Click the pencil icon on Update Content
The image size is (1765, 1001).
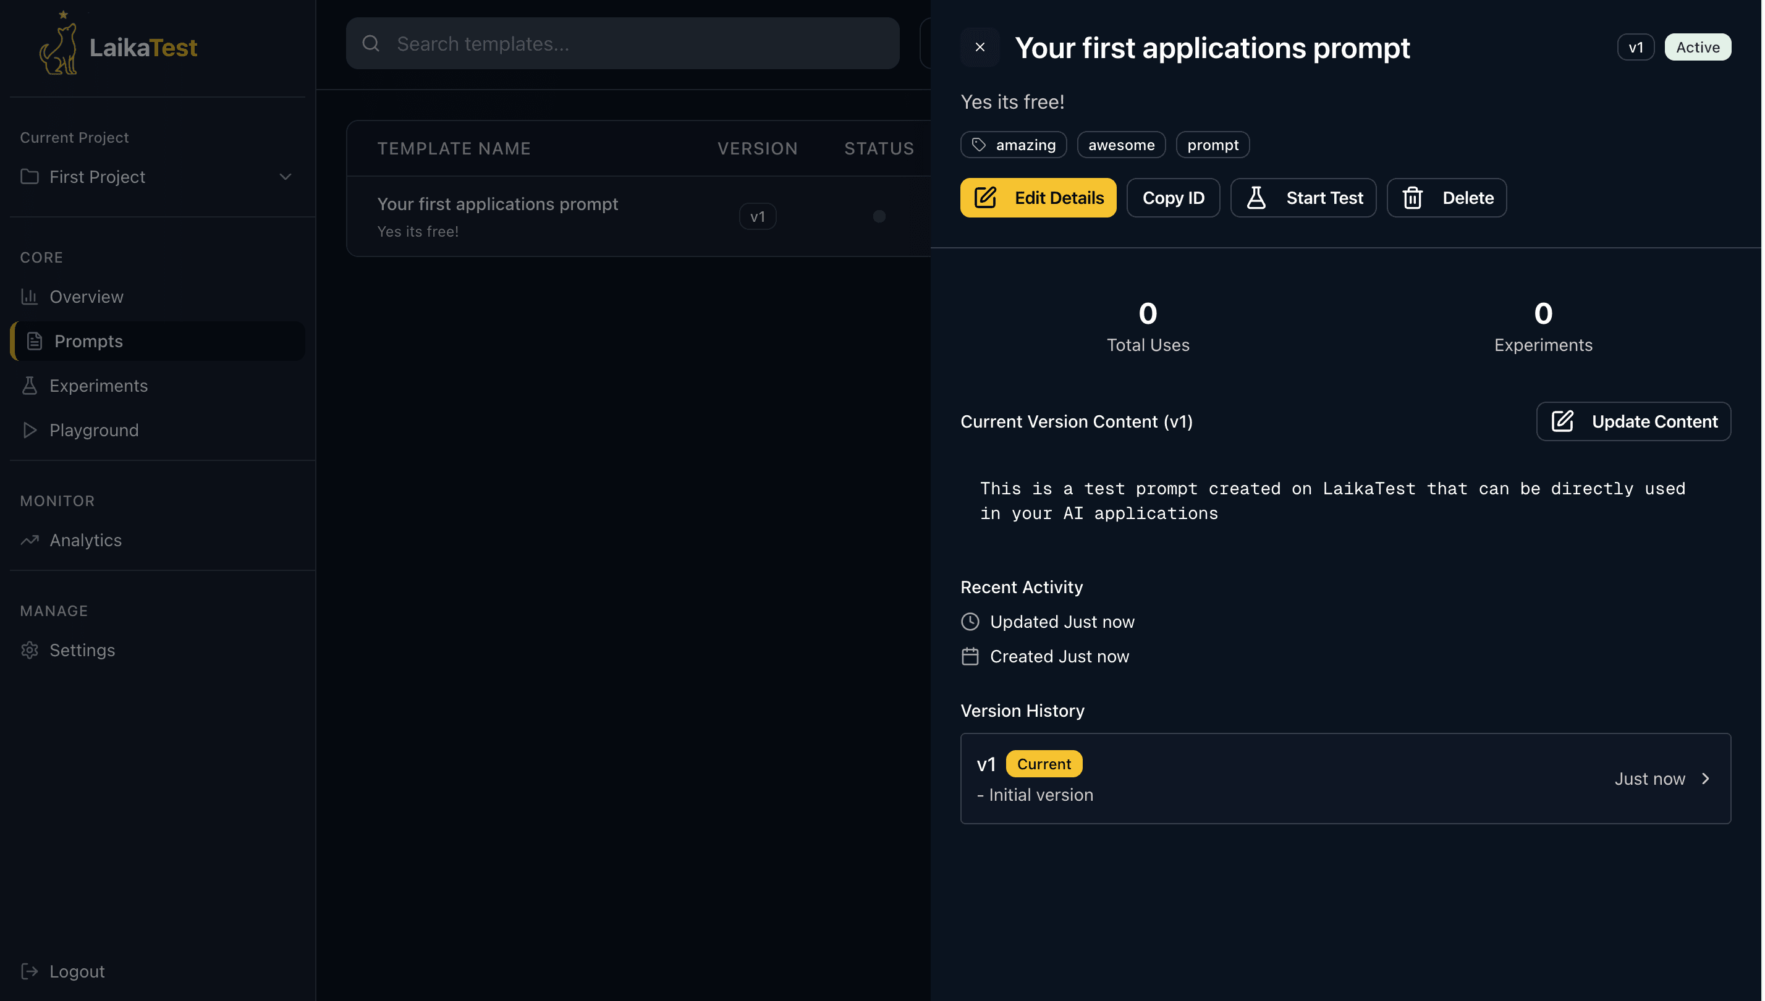coord(1562,421)
